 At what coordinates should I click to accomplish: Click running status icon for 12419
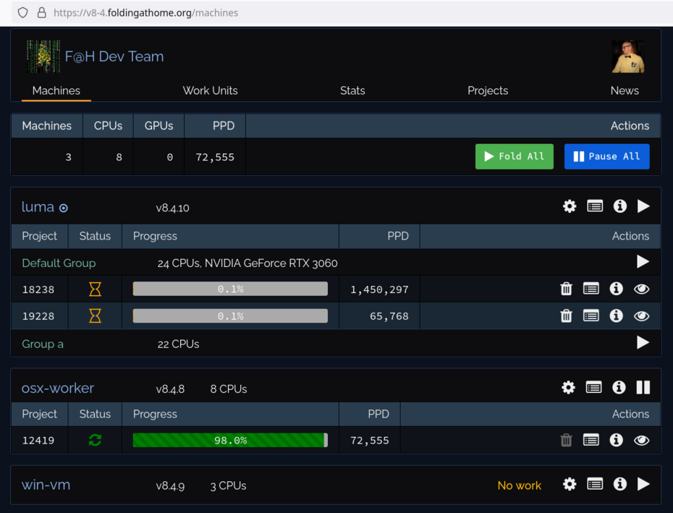click(x=95, y=440)
